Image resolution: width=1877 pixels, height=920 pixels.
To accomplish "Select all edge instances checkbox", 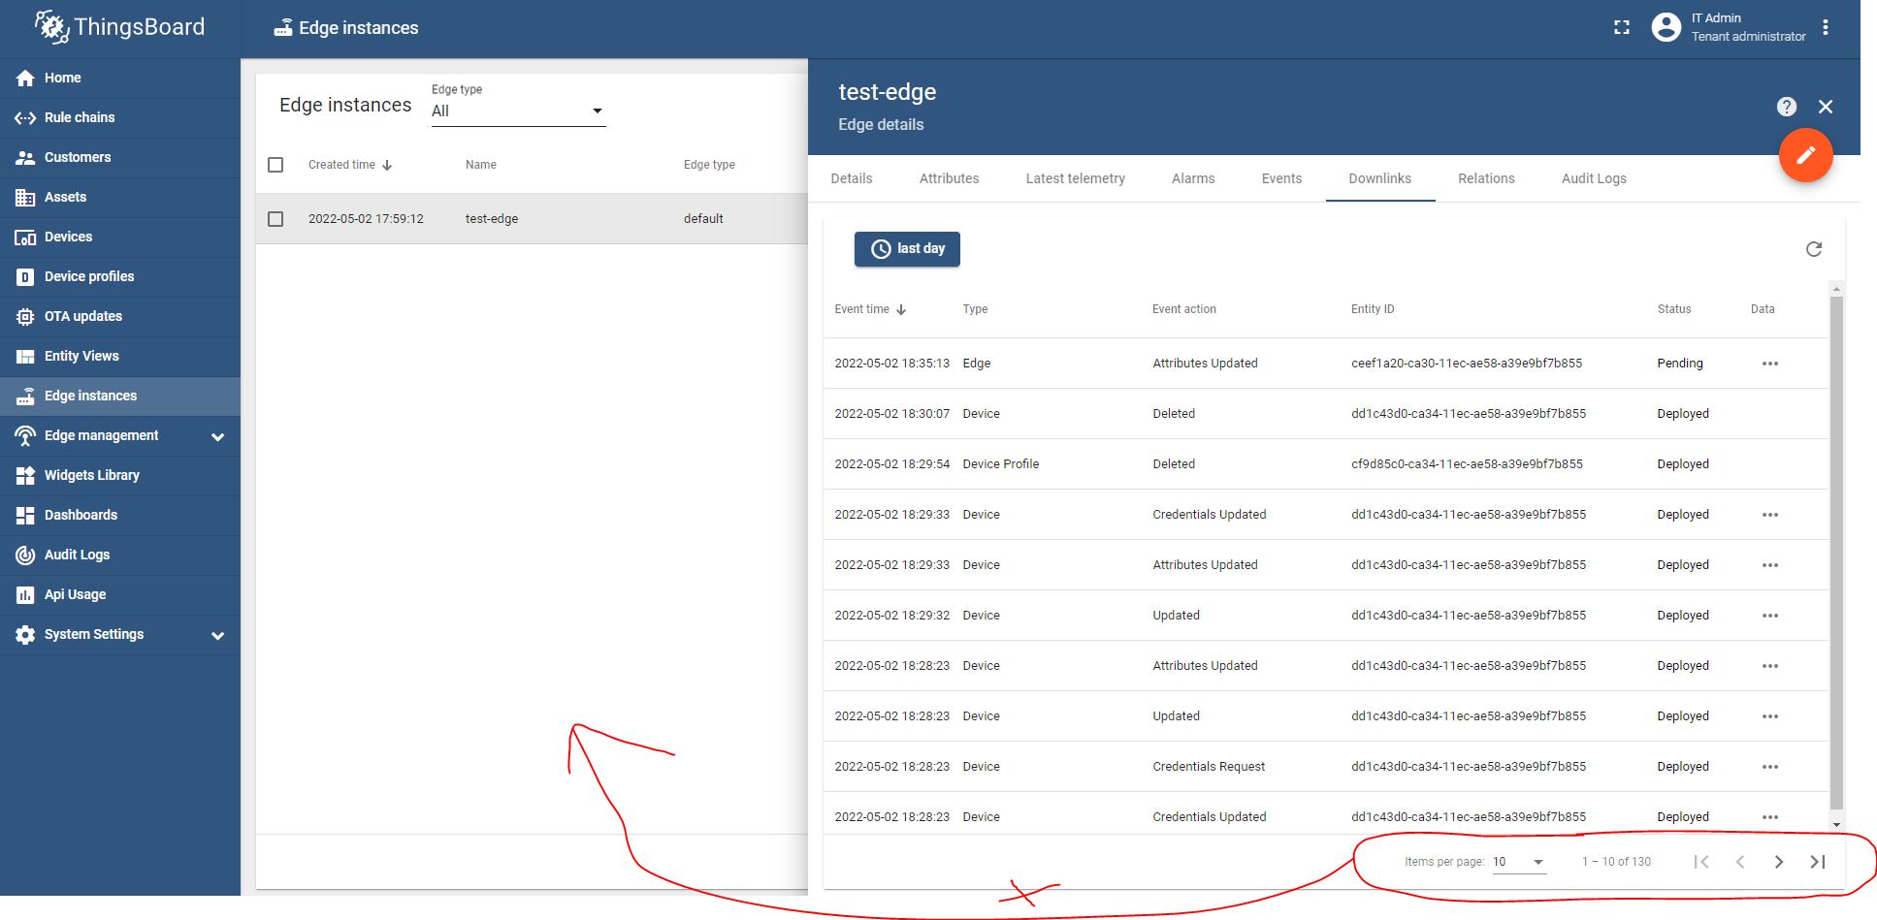I will point(275,165).
